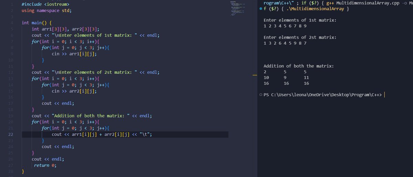Click the 'return 0;' statement
This screenshot has height=177, width=413.
click(x=45, y=165)
